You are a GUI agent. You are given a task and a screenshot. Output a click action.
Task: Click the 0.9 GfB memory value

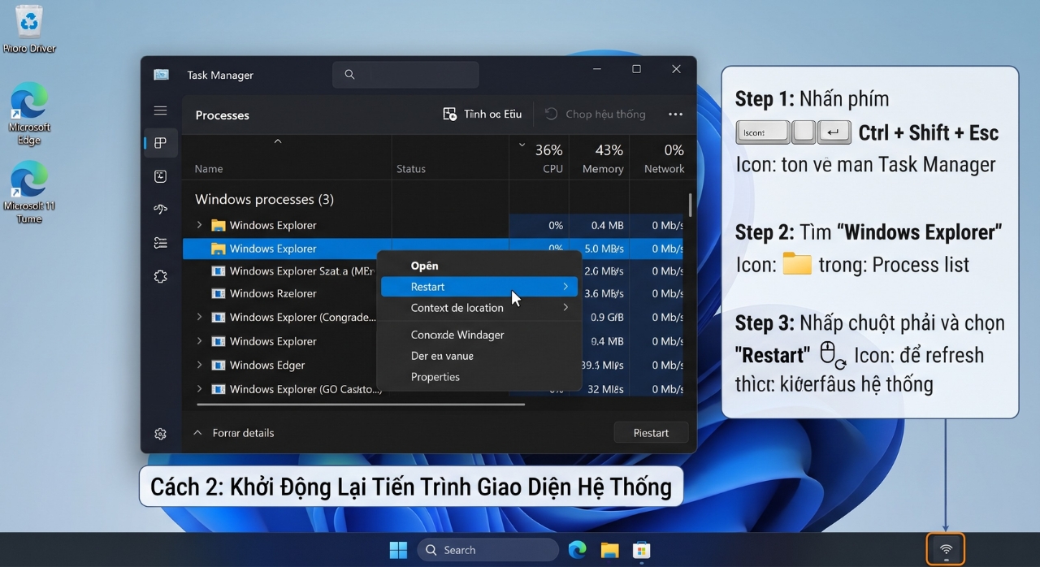coord(607,317)
